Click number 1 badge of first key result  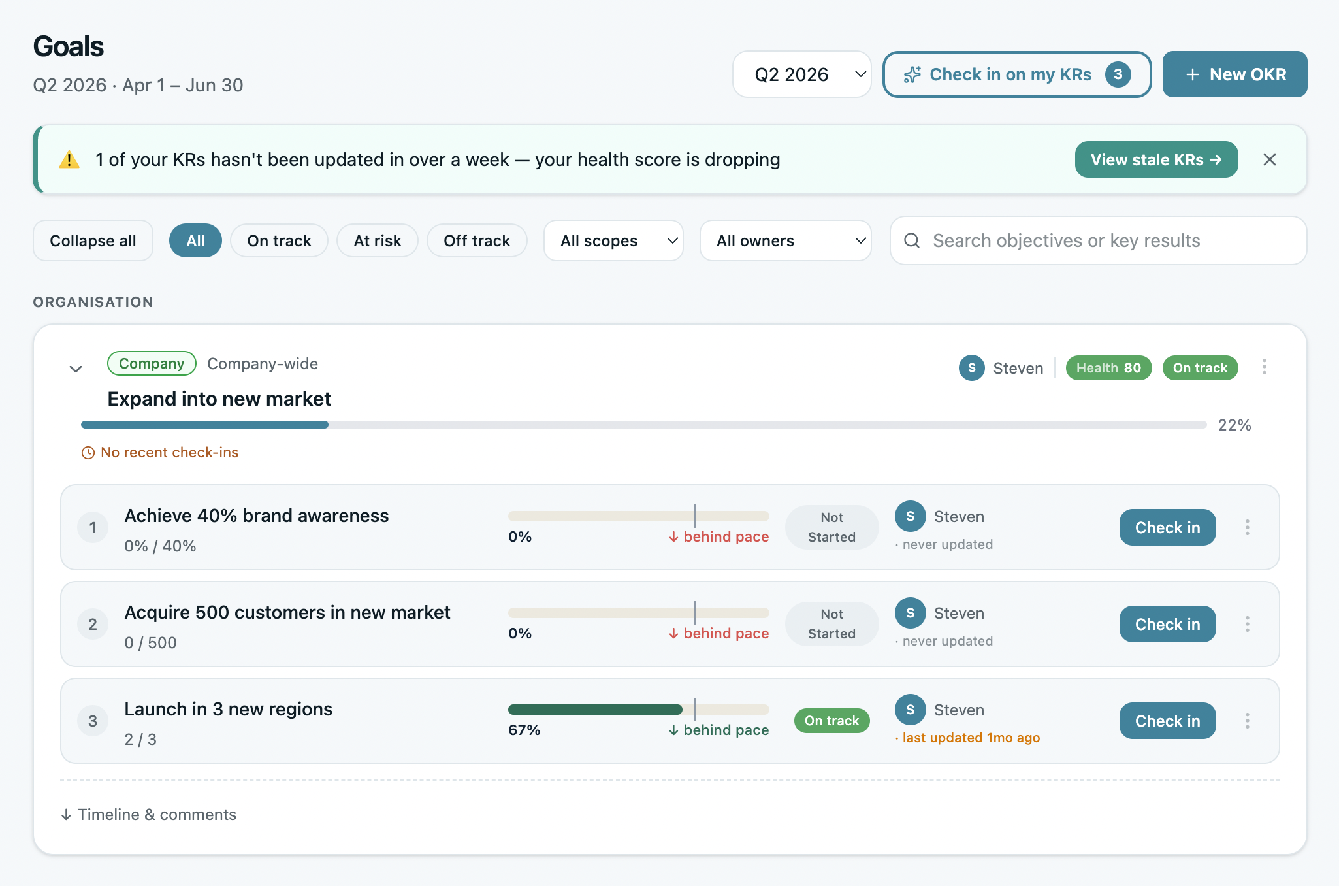[93, 527]
